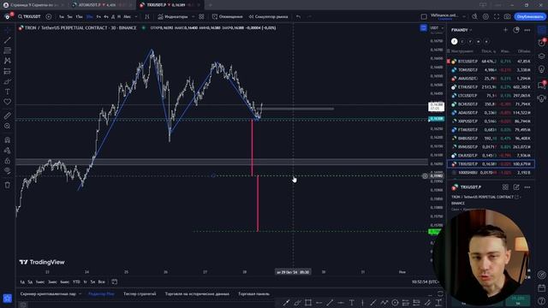Select the 1m timeframe
Viewport: 548px width, 308px height.
[x=61, y=17]
